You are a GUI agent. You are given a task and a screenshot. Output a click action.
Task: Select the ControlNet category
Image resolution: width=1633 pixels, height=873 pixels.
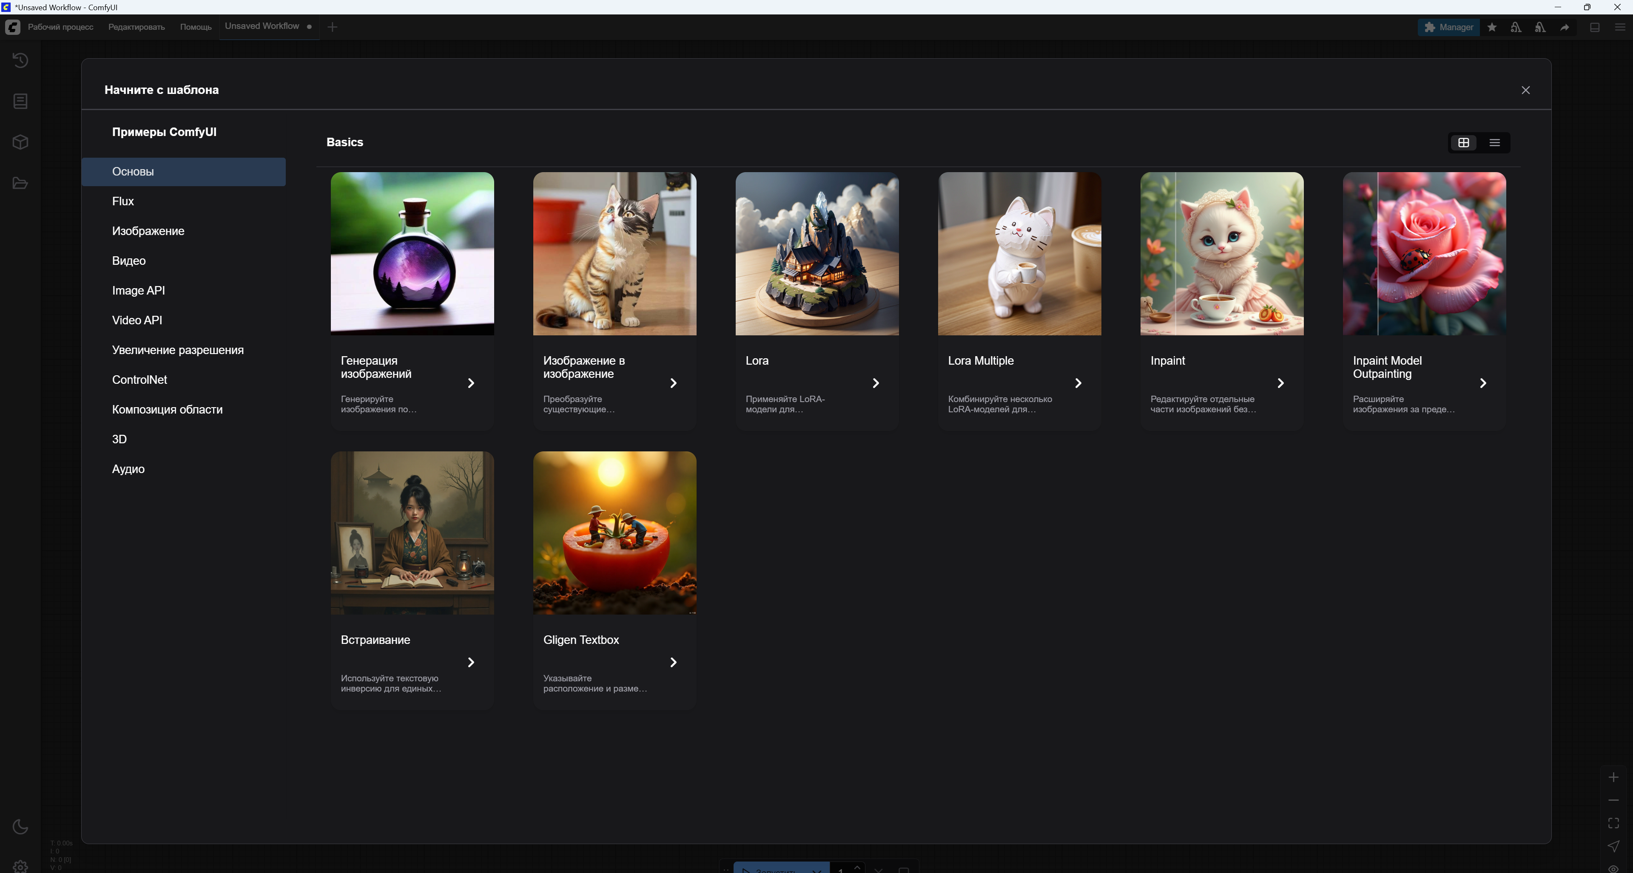(x=139, y=380)
